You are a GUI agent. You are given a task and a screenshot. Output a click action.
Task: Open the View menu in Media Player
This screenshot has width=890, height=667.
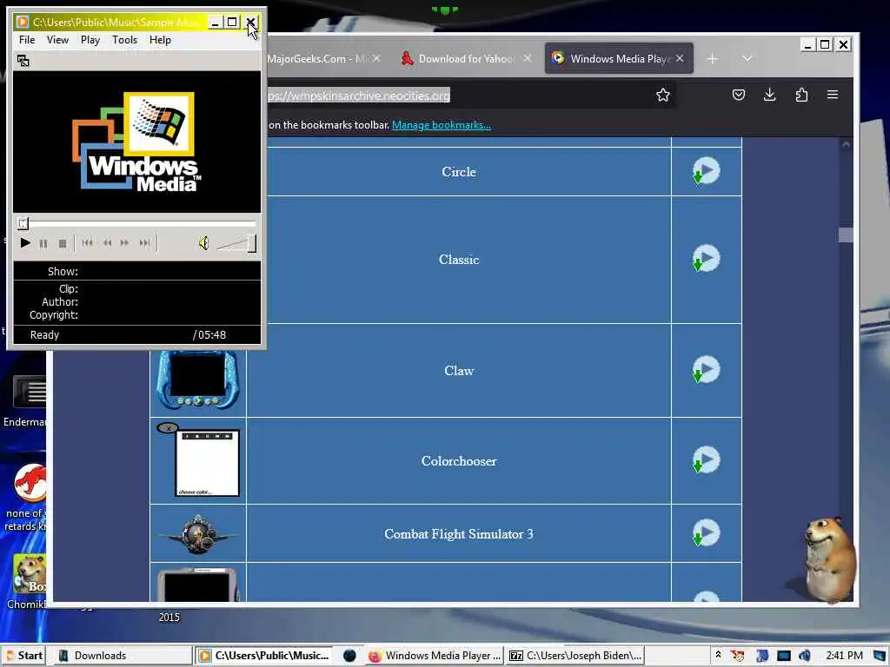click(x=57, y=40)
